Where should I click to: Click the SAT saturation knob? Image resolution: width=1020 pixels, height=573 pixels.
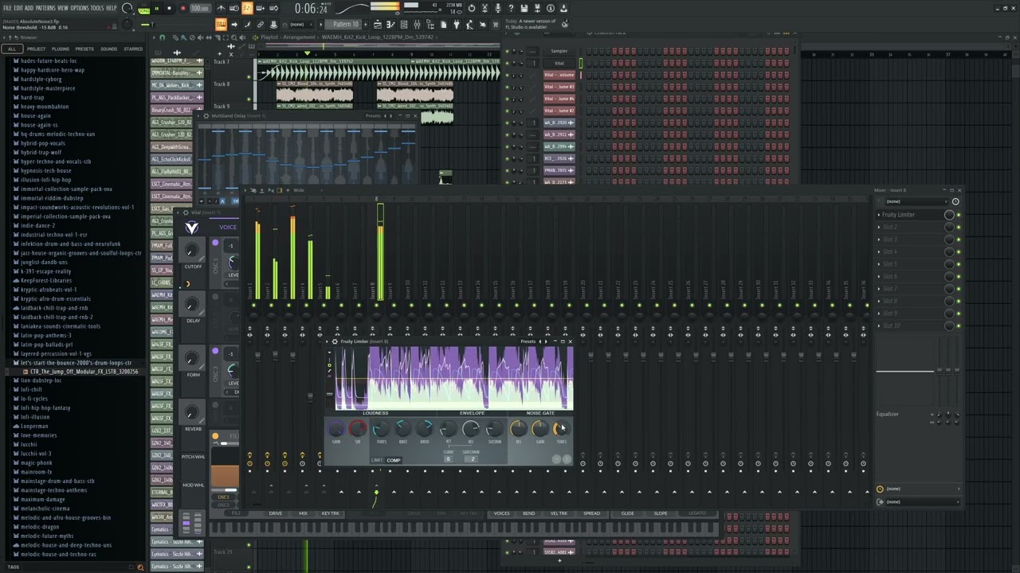pos(358,429)
